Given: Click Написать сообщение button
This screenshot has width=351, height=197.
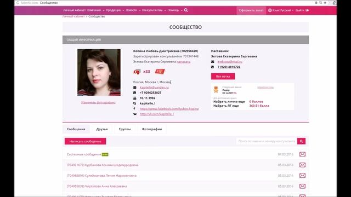Looking at the screenshot, I should point(86,141).
